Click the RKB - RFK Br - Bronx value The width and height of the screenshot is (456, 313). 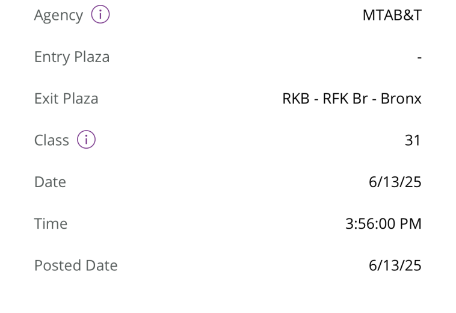tap(352, 99)
